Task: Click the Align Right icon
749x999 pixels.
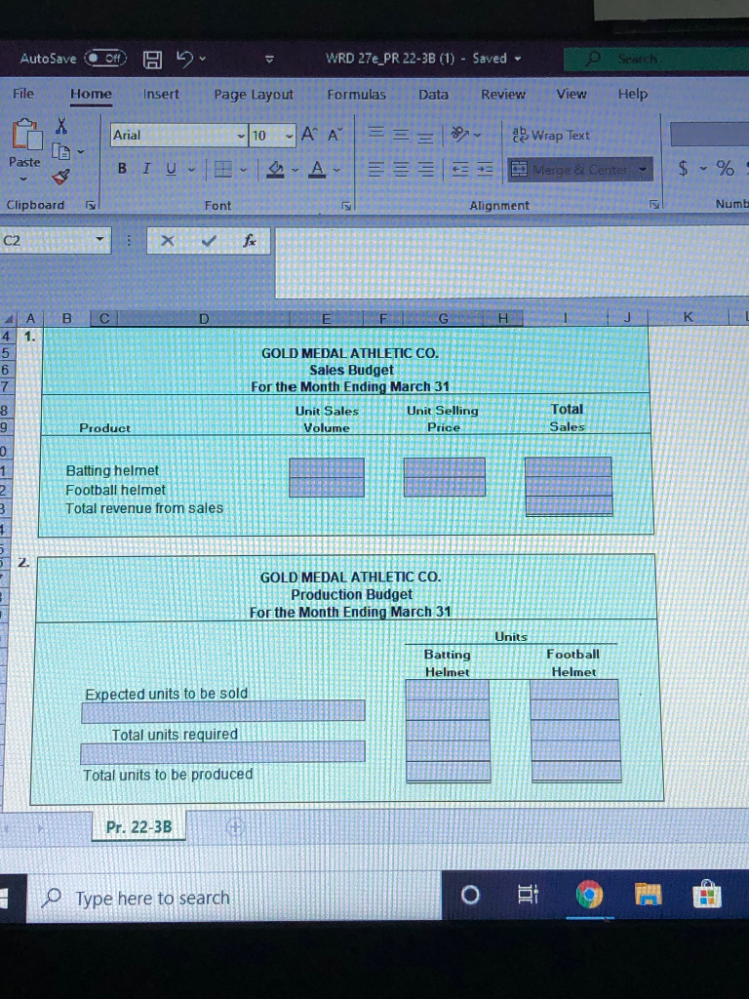Action: 427,169
